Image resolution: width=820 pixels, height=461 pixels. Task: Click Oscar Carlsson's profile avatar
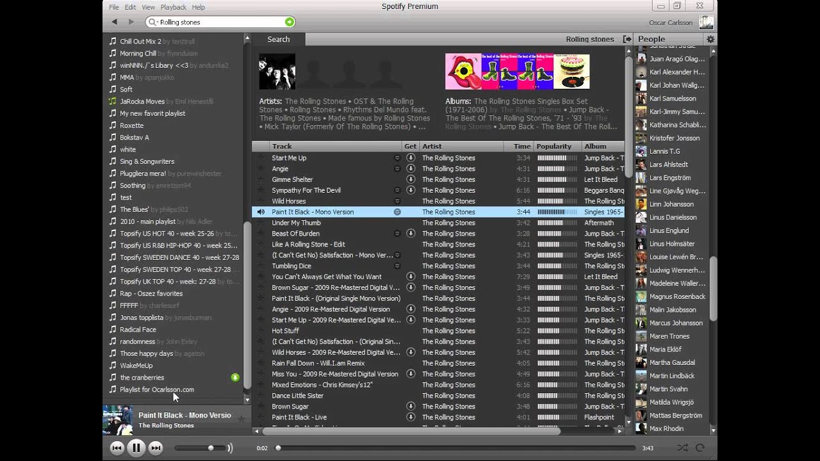point(706,22)
